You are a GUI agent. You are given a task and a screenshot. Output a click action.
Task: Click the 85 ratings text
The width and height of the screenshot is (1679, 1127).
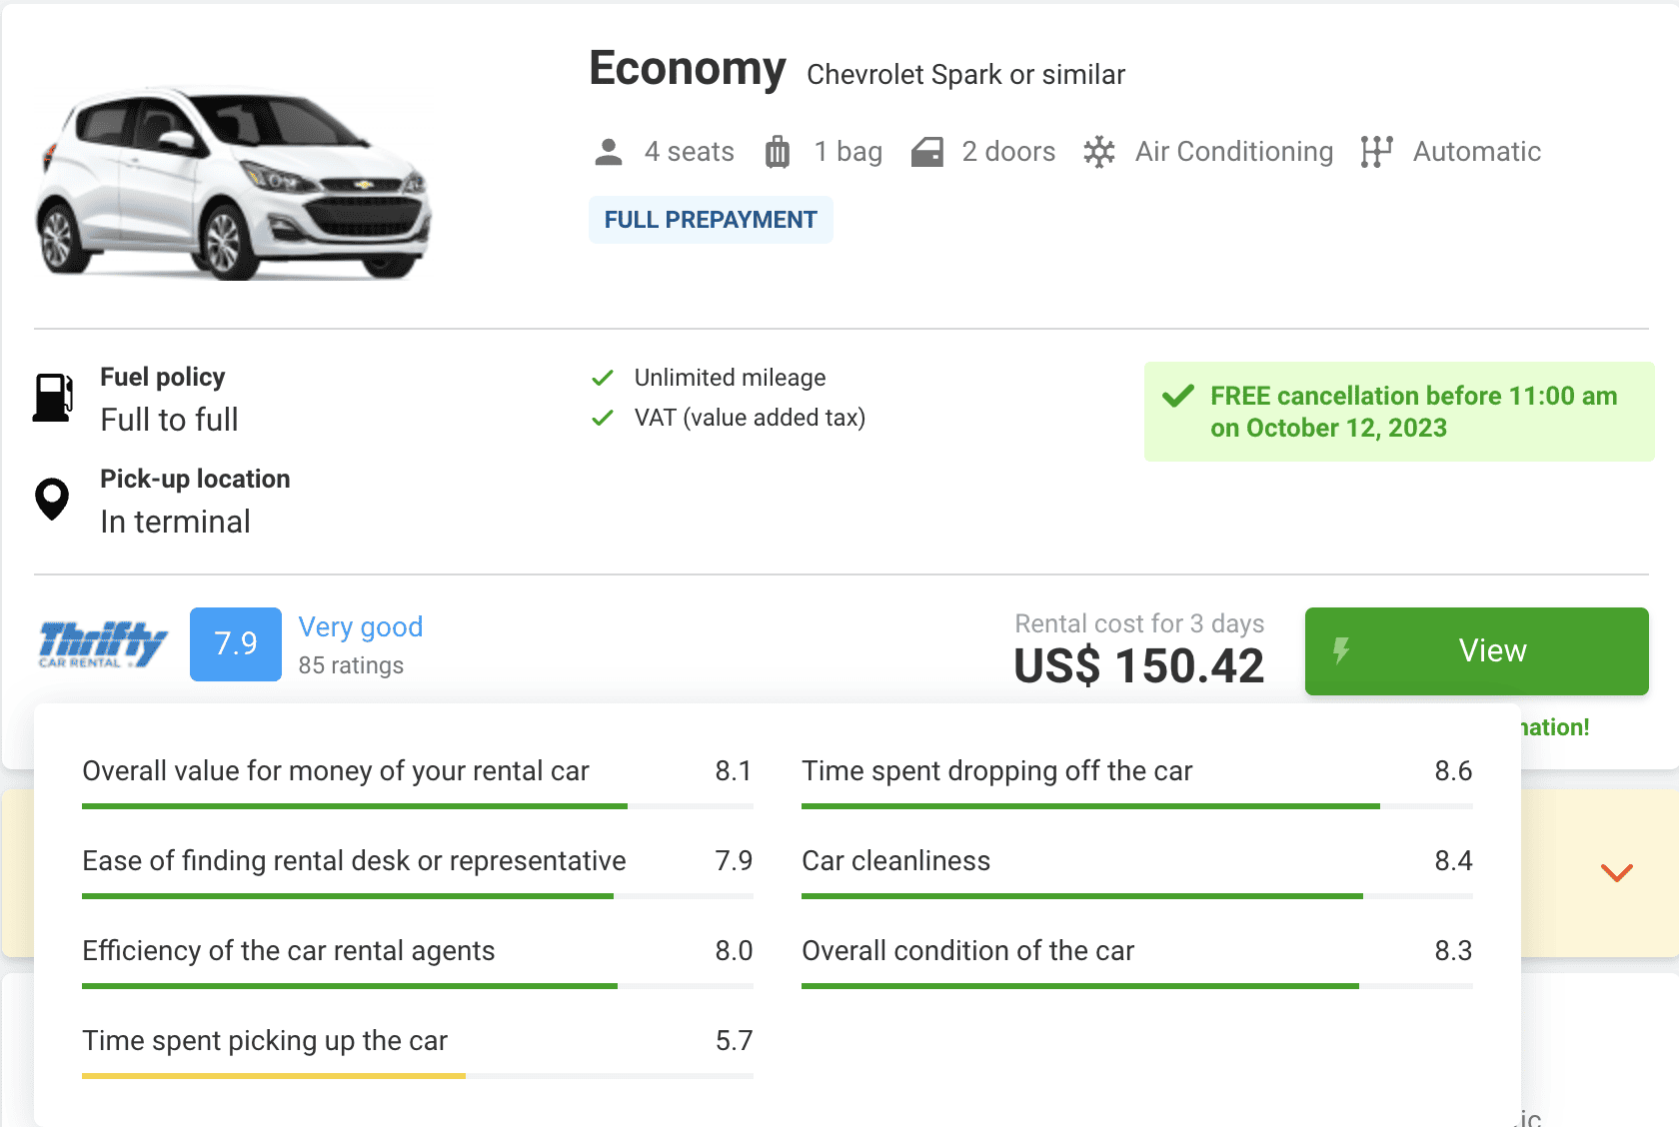click(351, 665)
